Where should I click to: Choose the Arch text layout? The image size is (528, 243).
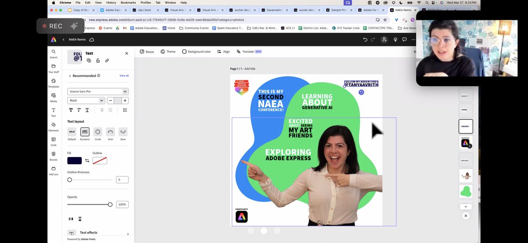point(110,133)
